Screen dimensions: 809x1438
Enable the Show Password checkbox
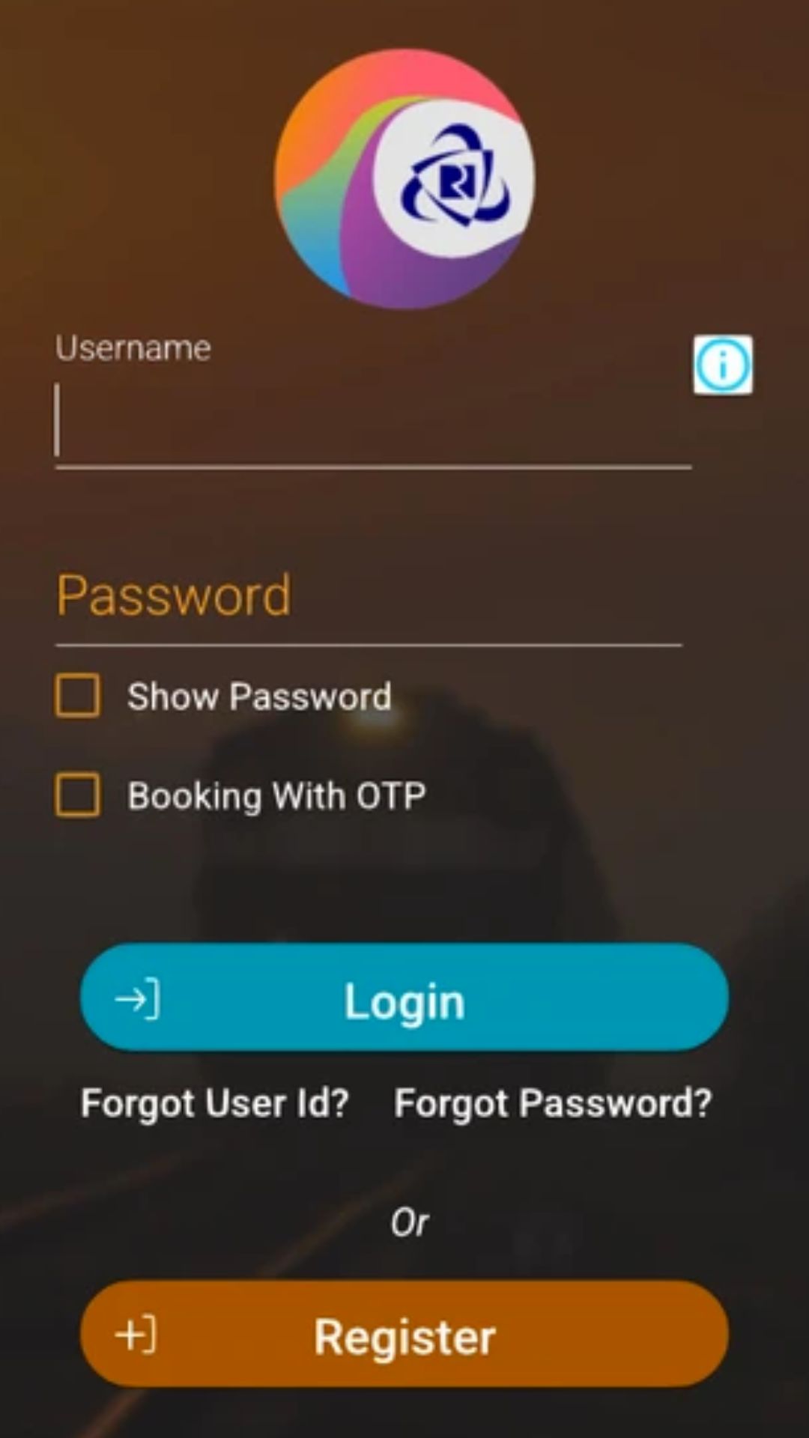(77, 696)
